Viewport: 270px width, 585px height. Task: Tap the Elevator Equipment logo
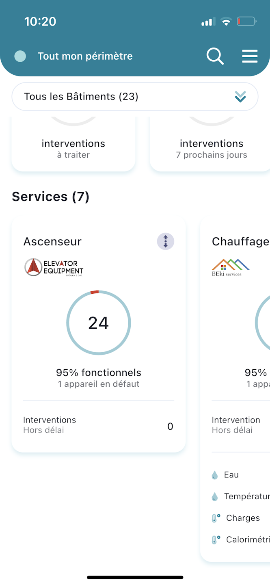(x=54, y=267)
